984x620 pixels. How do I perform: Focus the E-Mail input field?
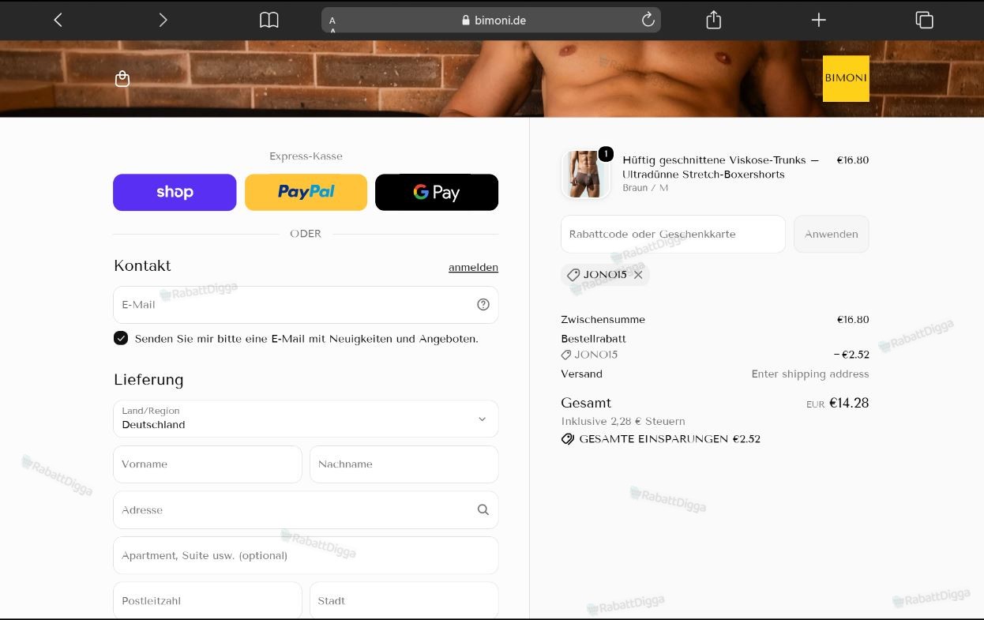(x=306, y=305)
